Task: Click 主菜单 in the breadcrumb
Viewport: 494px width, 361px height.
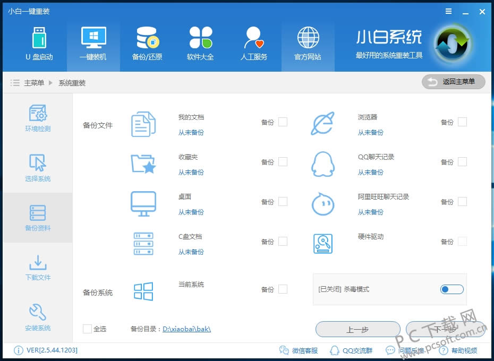Action: (34, 83)
